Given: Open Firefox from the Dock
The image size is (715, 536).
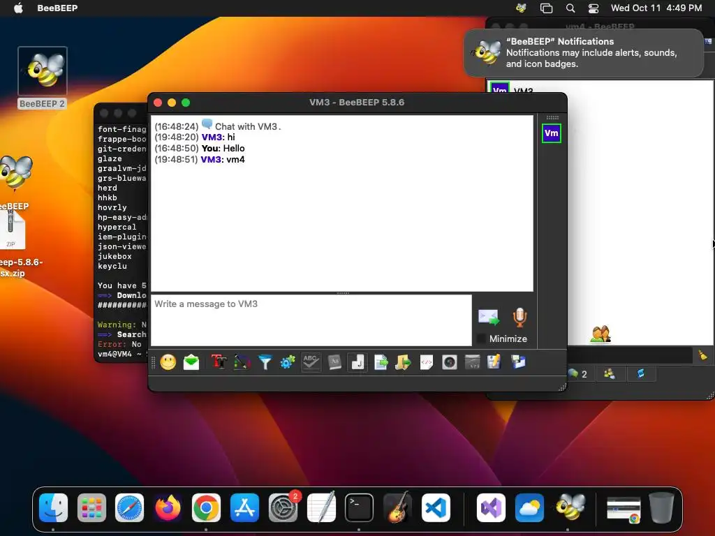Looking at the screenshot, I should (168, 507).
